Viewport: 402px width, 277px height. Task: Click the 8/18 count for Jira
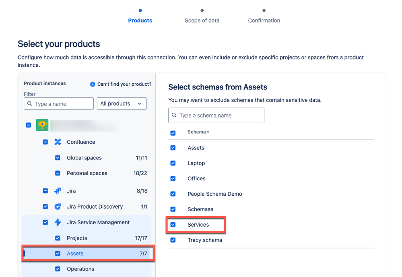[x=142, y=191]
